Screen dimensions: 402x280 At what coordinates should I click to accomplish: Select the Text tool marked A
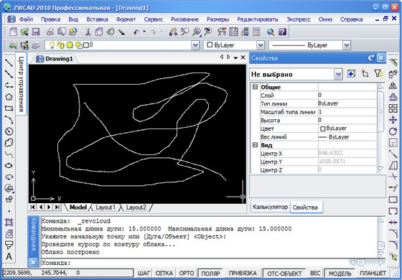click(9, 257)
